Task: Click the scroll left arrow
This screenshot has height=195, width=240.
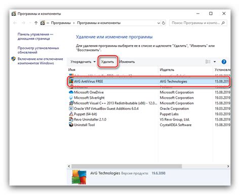Action: [x=69, y=166]
